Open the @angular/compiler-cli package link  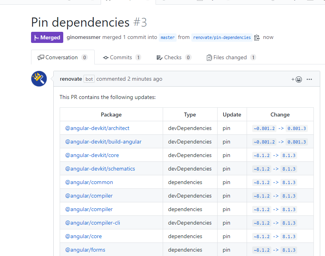point(93,223)
